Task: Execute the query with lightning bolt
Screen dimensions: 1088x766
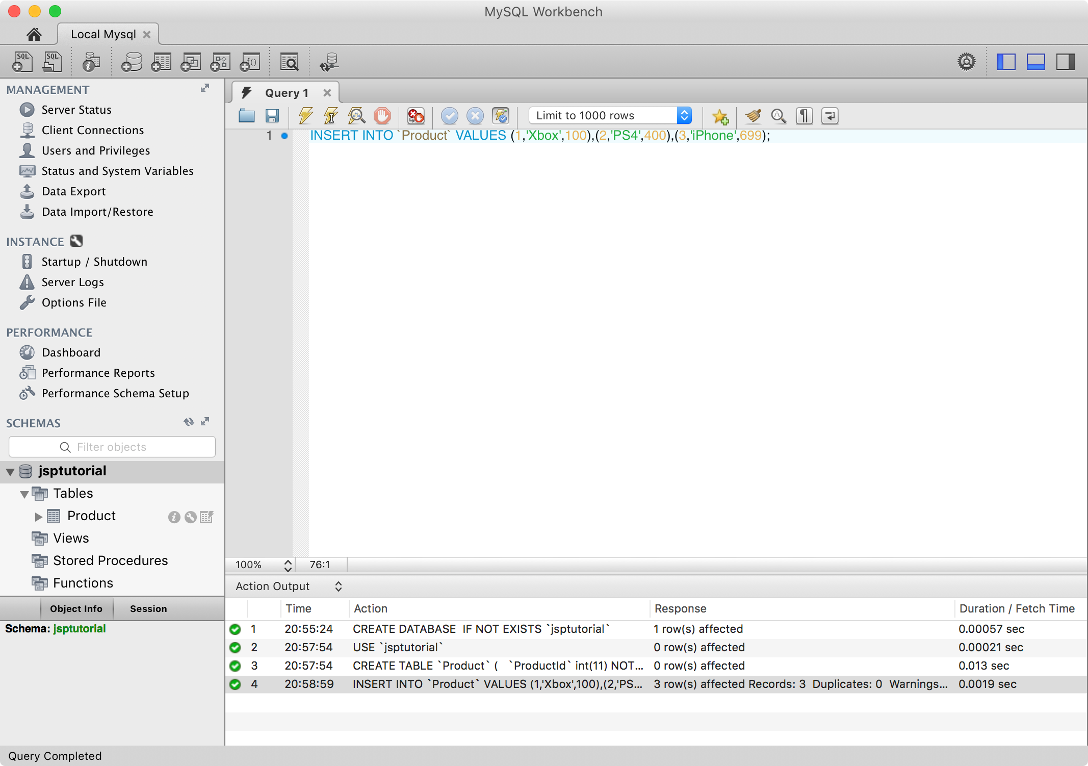Action: pos(305,116)
